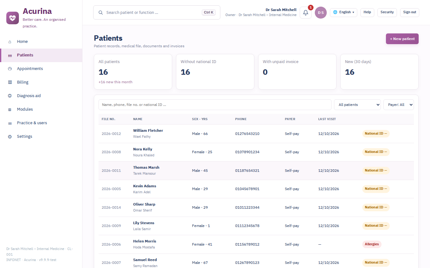
Task: Click the search magnifier icon
Action: (x=101, y=13)
